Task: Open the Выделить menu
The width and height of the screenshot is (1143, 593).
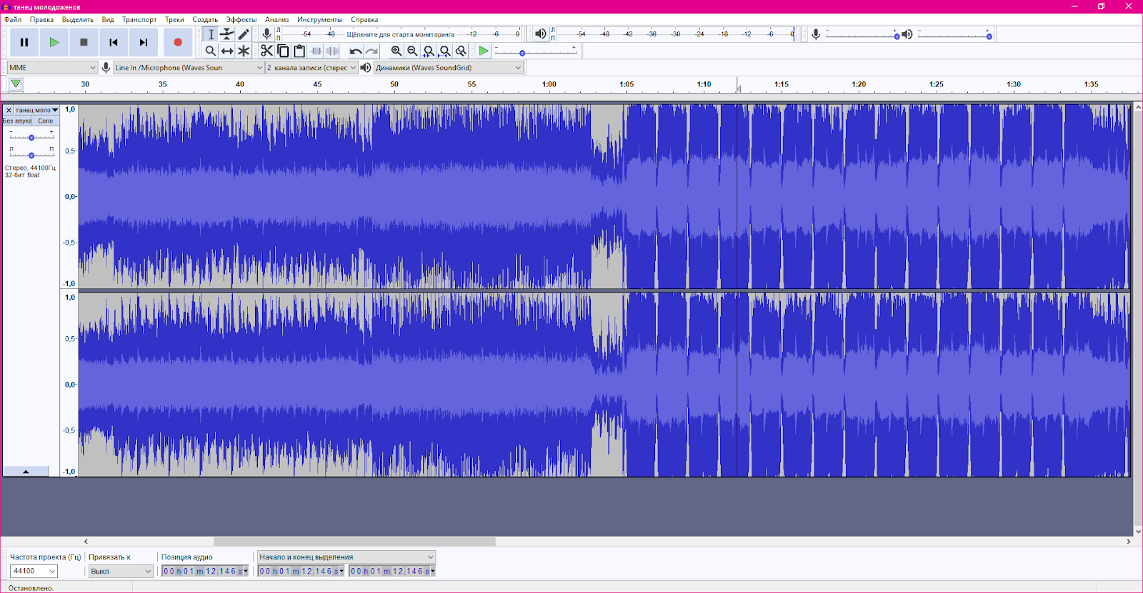Action: point(78,19)
